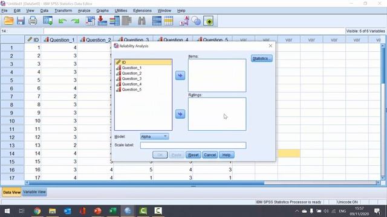Click the Help button in the dialog

[227, 155]
